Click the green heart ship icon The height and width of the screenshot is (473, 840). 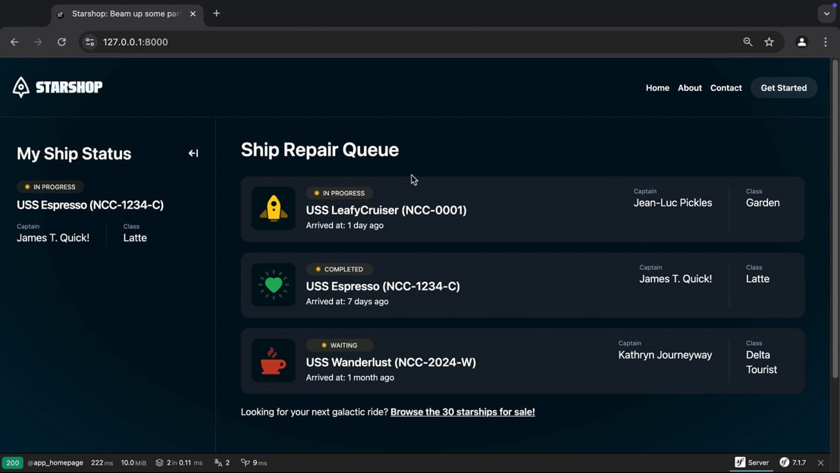[x=274, y=284]
